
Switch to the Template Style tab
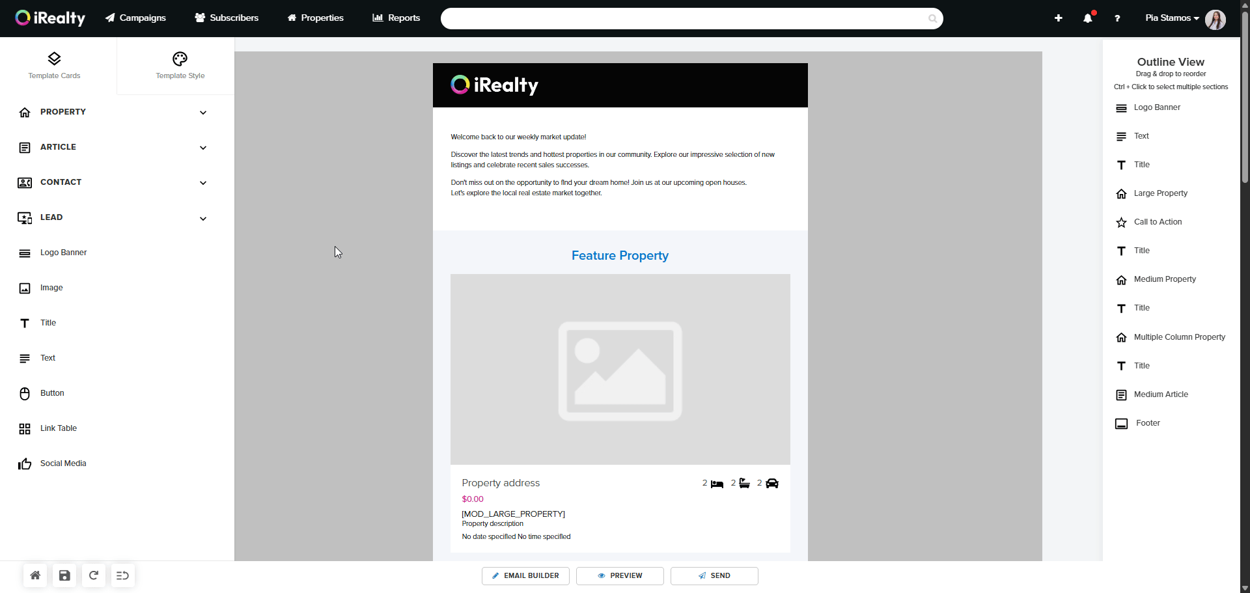180,66
